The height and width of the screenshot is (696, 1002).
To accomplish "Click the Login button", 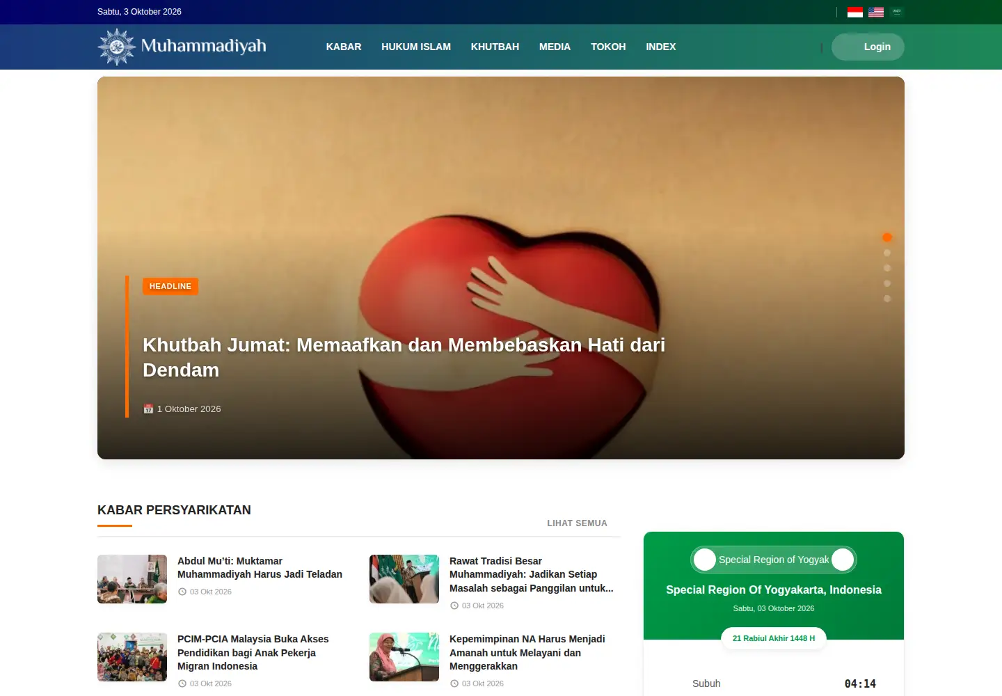I will (868, 47).
